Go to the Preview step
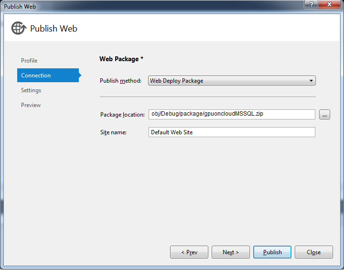Image resolution: width=344 pixels, height=270 pixels. (31, 105)
